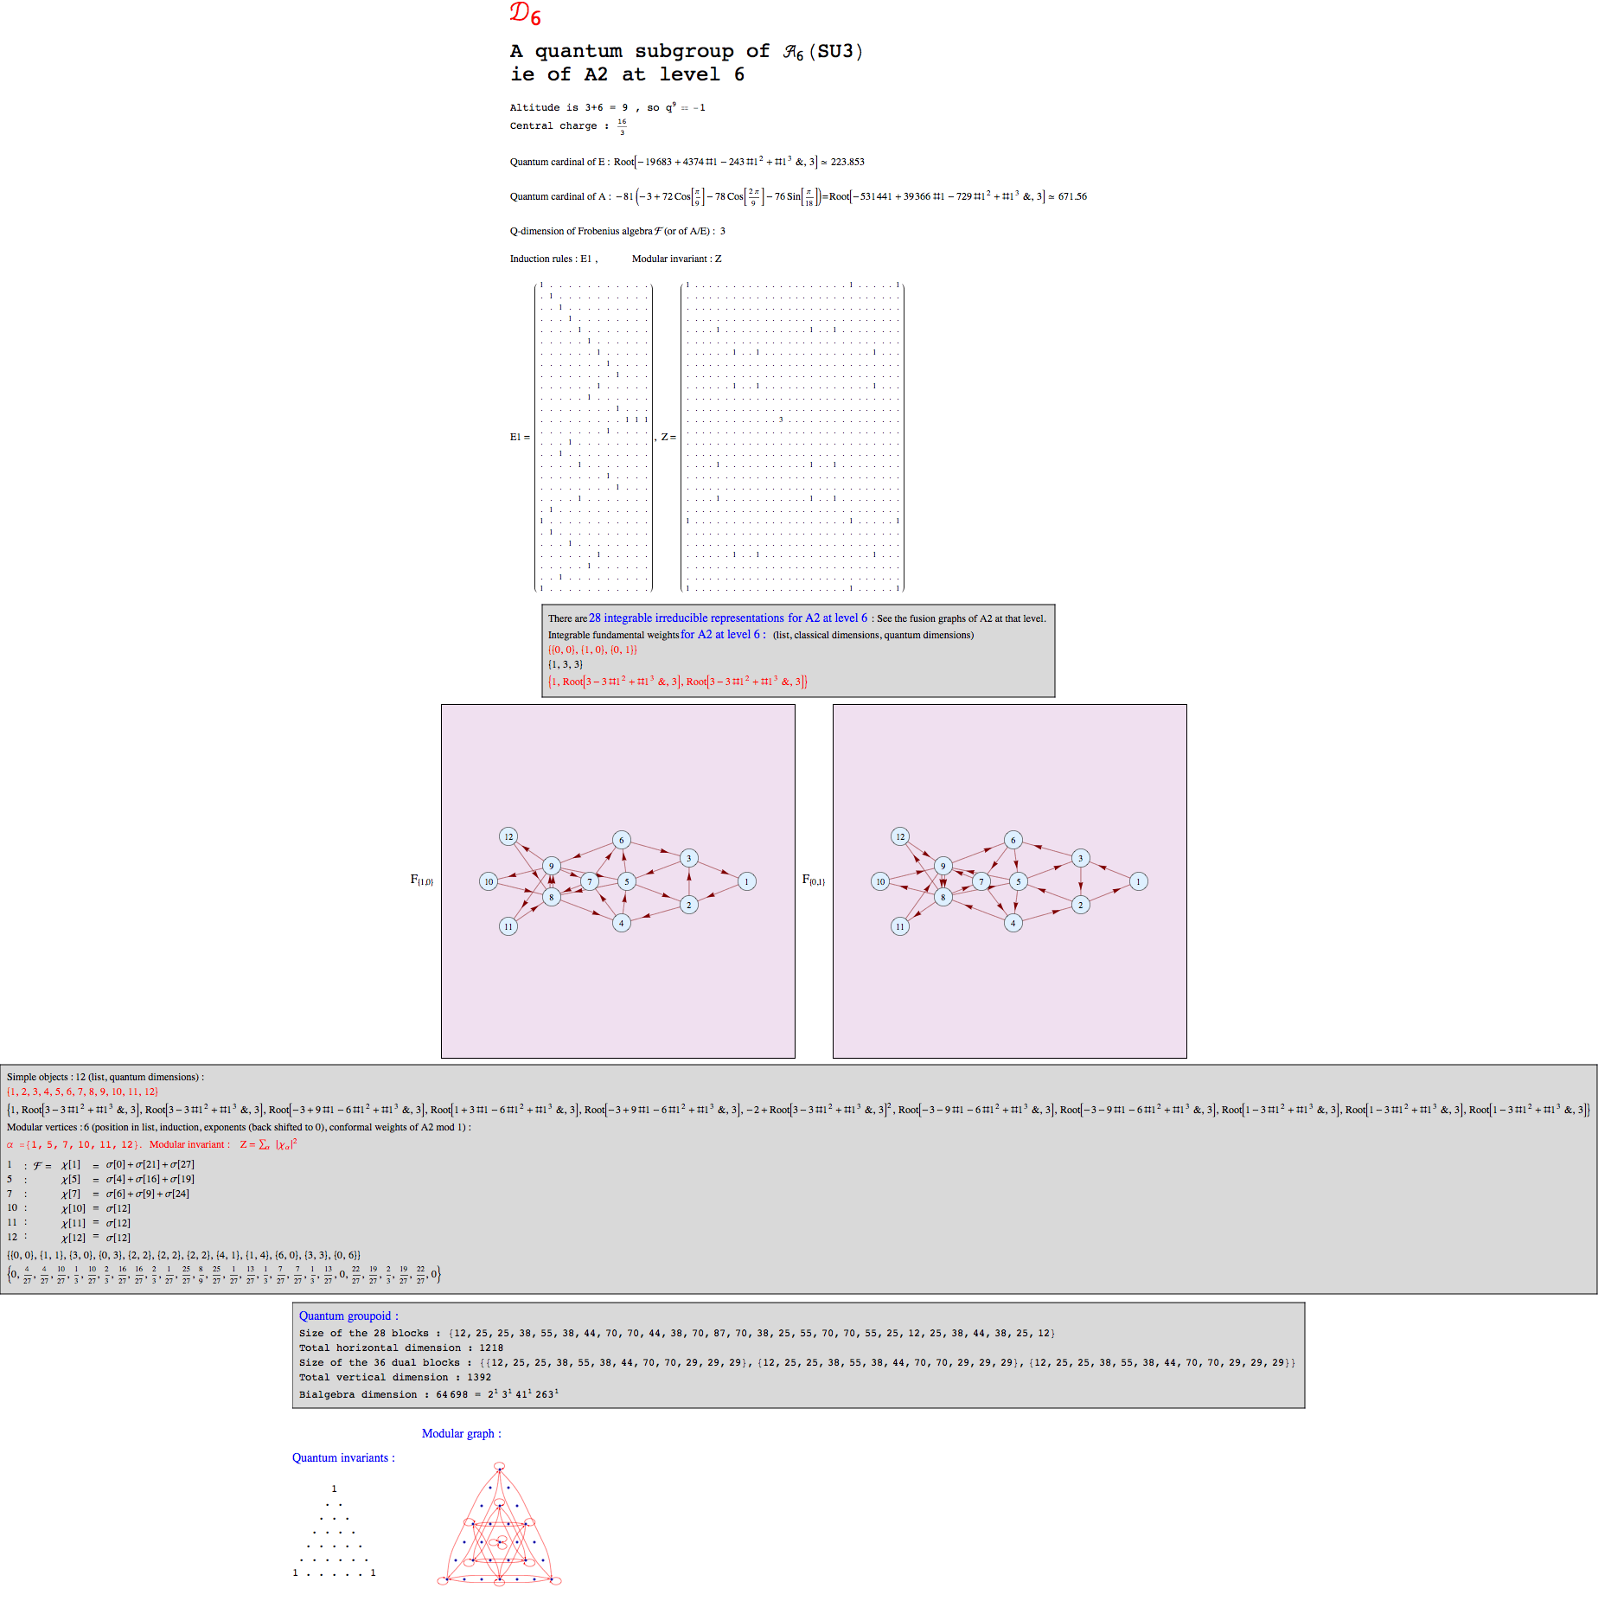This screenshot has width=1598, height=1620.
Task: Select node 12 in the F{1,0} graph
Action: coord(508,836)
